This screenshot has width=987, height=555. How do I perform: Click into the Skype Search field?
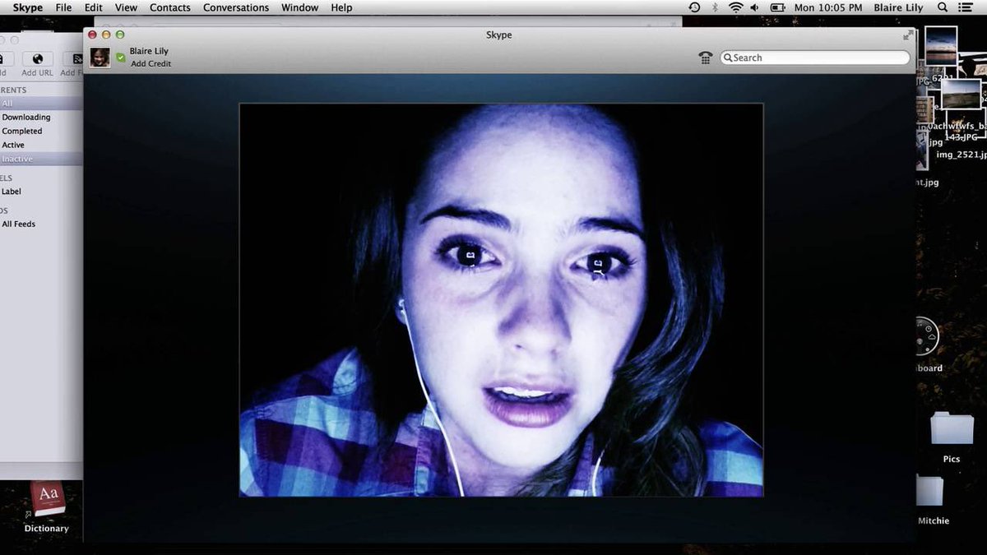pos(815,58)
